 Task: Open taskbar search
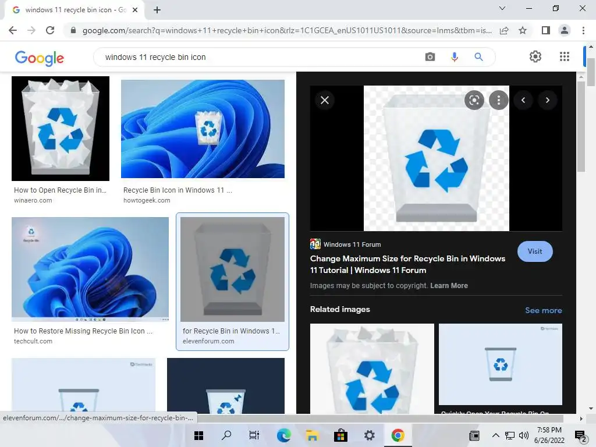pyautogui.click(x=226, y=435)
